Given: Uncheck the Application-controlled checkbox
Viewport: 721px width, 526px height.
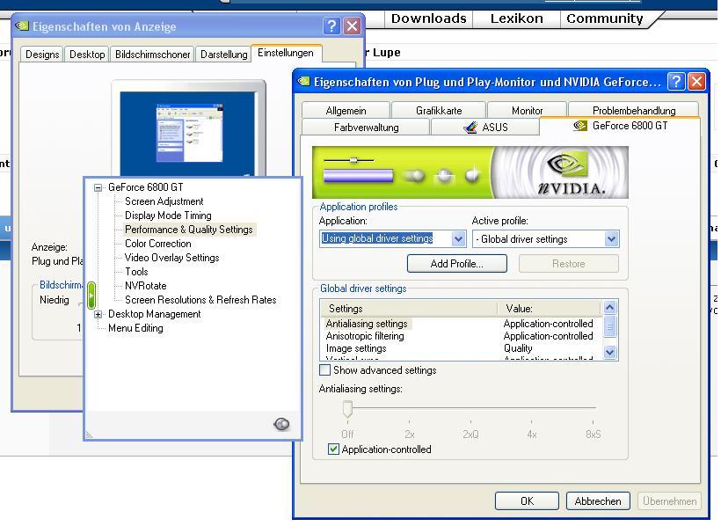Looking at the screenshot, I should 333,449.
